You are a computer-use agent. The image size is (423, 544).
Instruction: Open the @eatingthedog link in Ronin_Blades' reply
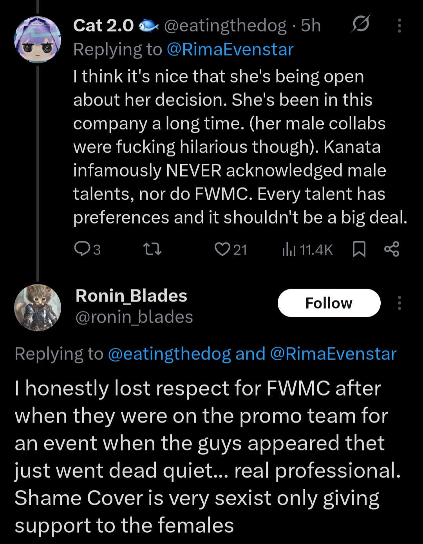[169, 354]
